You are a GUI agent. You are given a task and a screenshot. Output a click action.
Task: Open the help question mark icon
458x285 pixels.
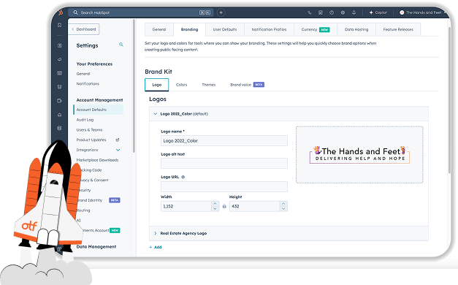click(332, 12)
